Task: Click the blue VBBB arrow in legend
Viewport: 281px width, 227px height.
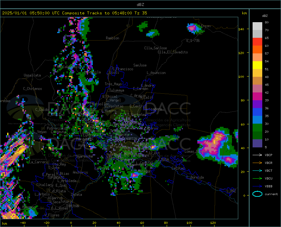Action: 257,186
